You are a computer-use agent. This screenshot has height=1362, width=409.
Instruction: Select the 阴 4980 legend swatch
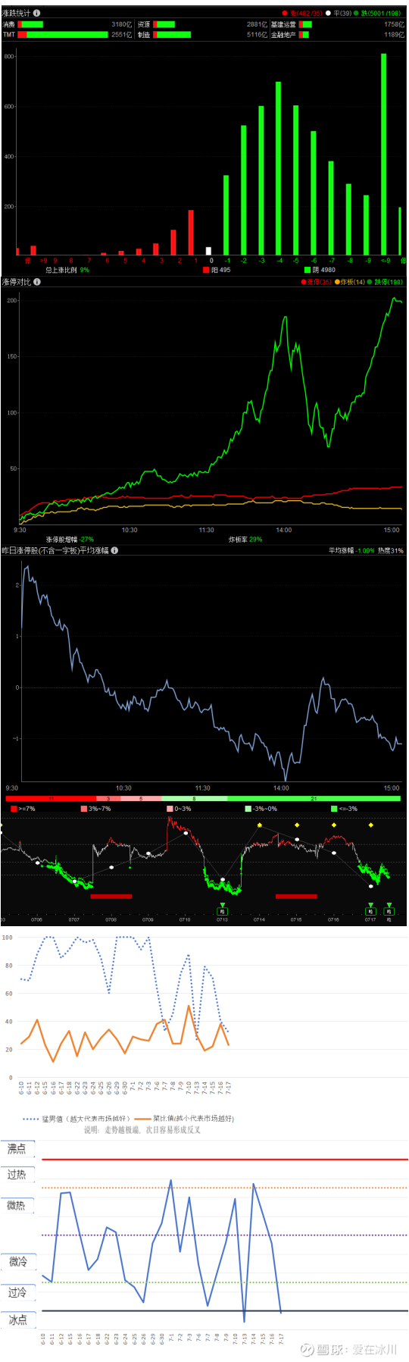coord(308,269)
